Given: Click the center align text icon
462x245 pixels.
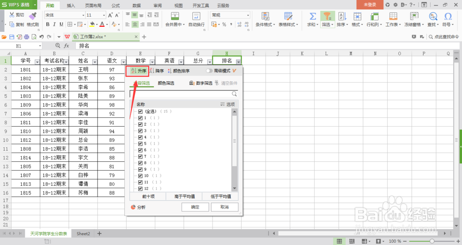Looking at the screenshot, I should tap(134, 24).
